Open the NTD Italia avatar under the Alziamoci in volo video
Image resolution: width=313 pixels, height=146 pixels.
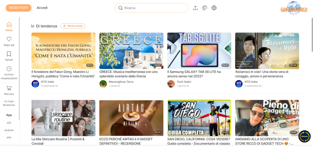[x=239, y=84]
